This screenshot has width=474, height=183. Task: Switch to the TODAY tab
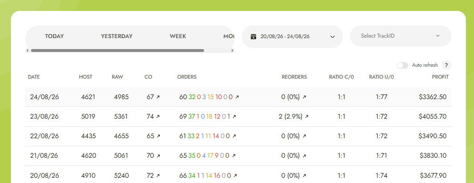coord(54,36)
